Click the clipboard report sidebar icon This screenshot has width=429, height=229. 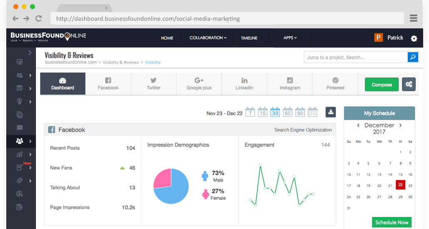(x=20, y=207)
